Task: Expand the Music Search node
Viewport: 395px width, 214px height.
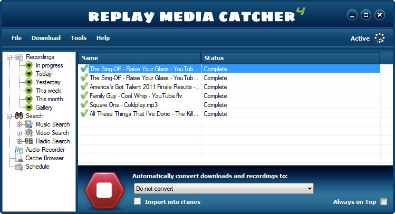Action: tap(19, 124)
